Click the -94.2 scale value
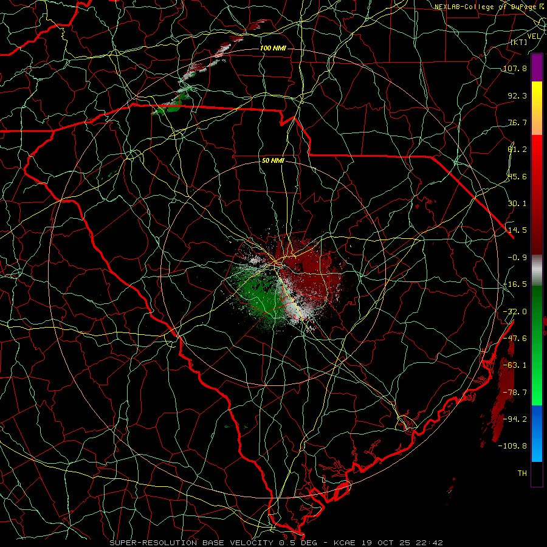 (515, 419)
